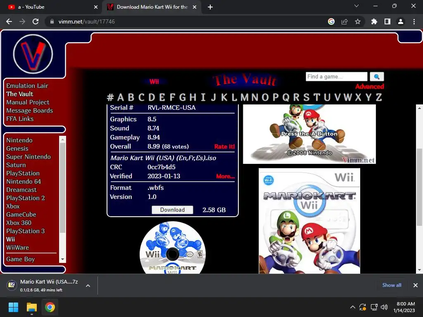Click platform list scroll up arrow
Viewport: 423px width, 317px height.
[63, 140]
